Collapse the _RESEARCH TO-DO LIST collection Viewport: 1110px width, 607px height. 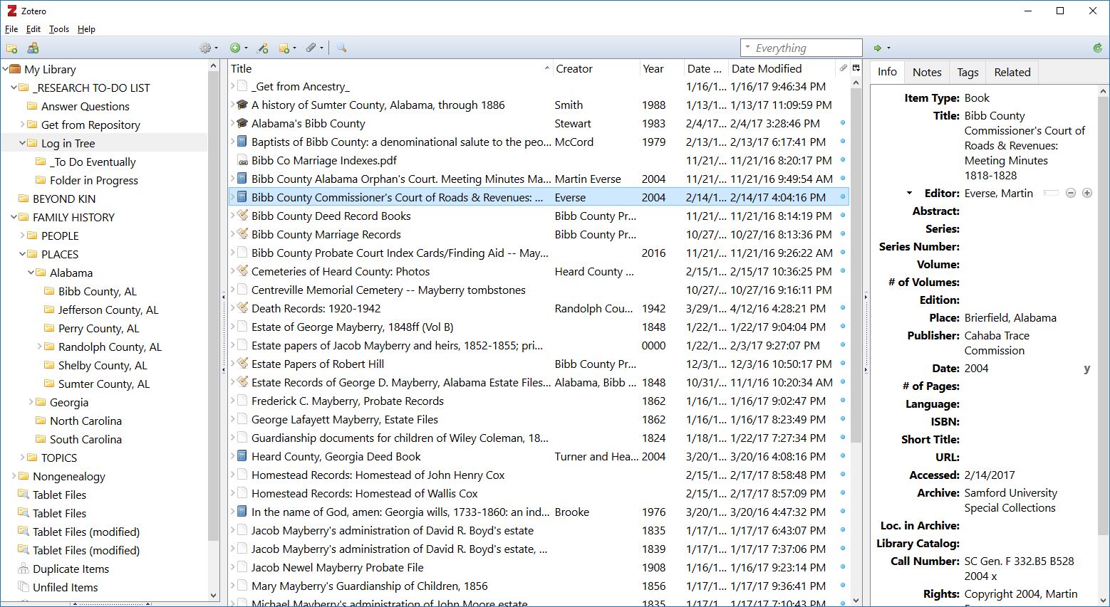14,88
